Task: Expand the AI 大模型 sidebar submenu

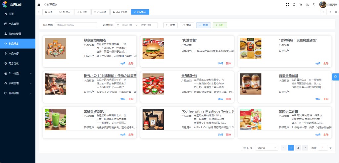Action: 18,73
